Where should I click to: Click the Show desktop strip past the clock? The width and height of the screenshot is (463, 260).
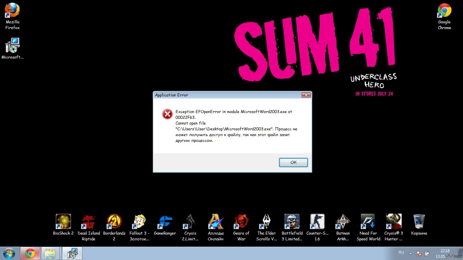(x=461, y=253)
